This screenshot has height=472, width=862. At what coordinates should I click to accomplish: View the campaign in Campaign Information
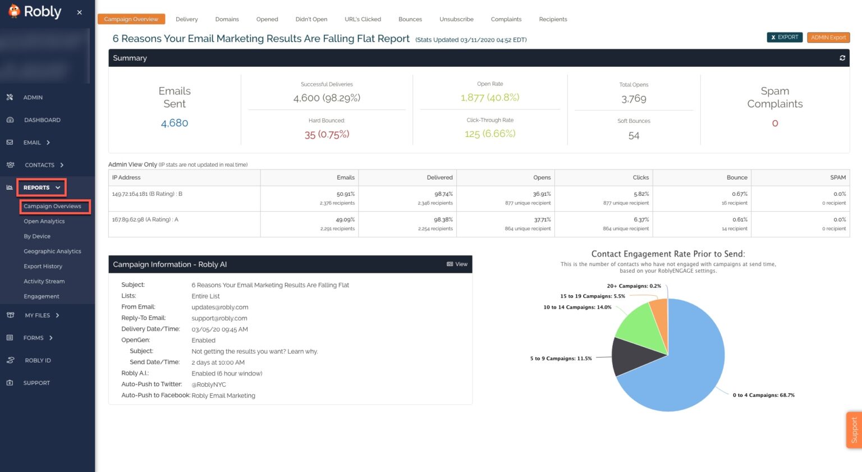(457, 264)
